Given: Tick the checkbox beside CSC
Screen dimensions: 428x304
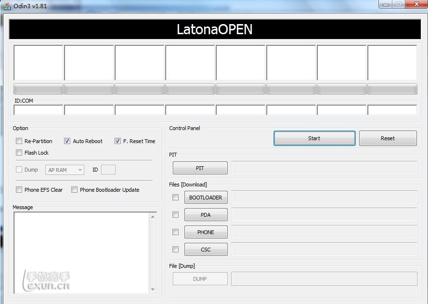Looking at the screenshot, I should (x=176, y=249).
